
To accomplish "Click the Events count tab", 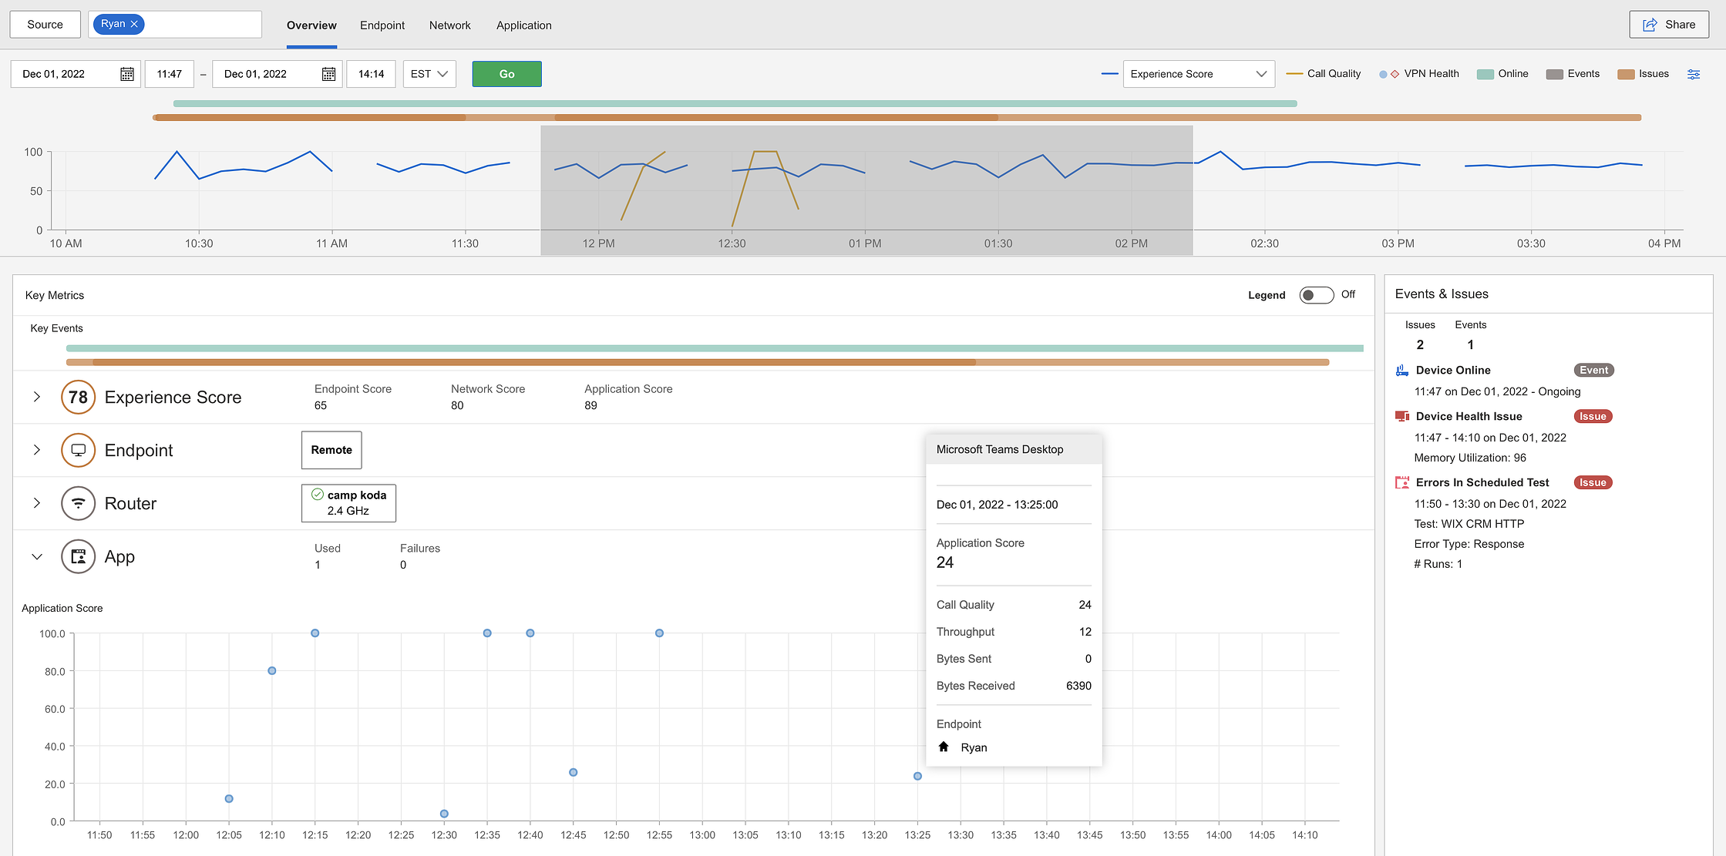I will coord(1470,335).
